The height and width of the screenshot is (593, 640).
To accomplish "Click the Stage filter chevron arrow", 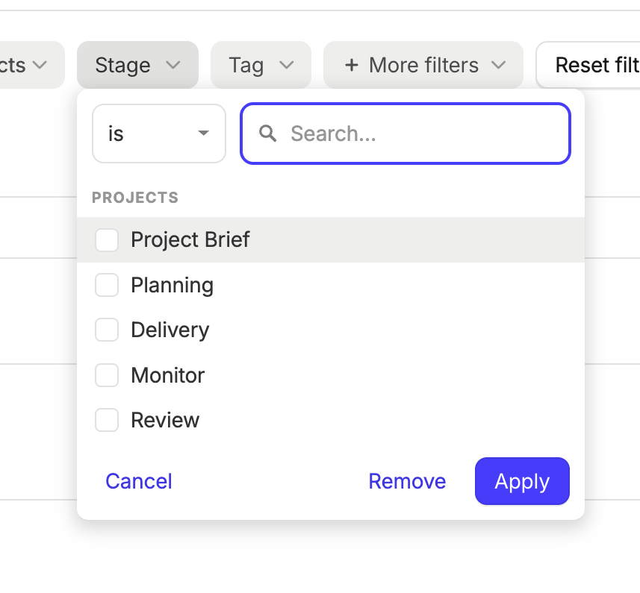I will click(173, 65).
